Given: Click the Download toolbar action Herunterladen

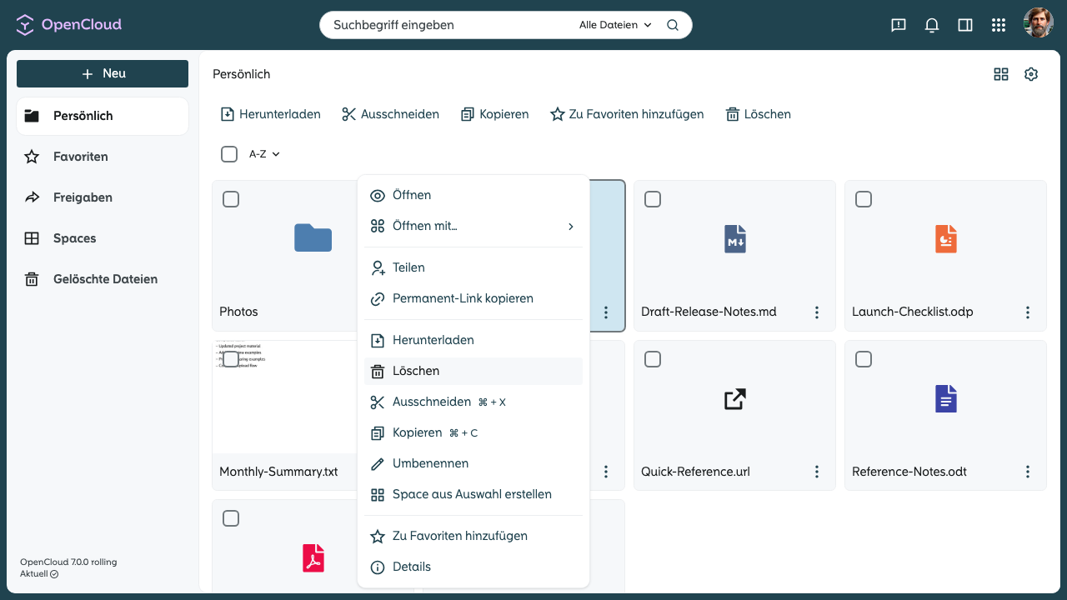Looking at the screenshot, I should tap(270, 114).
